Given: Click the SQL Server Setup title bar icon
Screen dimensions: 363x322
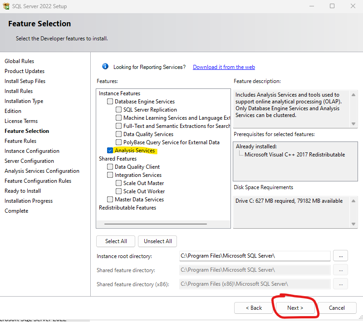Looking at the screenshot, I should point(6,6).
